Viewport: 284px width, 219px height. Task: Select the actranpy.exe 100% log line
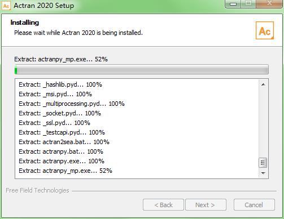tap(62, 161)
